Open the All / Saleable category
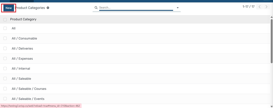273x108 pixels. coord(21,79)
